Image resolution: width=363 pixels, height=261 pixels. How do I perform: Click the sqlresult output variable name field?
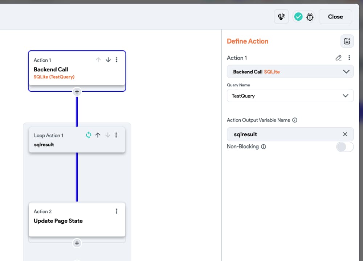click(283, 134)
